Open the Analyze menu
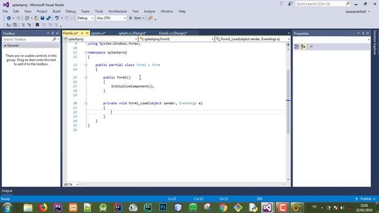Image resolution: width=379 pixels, height=213 pixels. 150,11
